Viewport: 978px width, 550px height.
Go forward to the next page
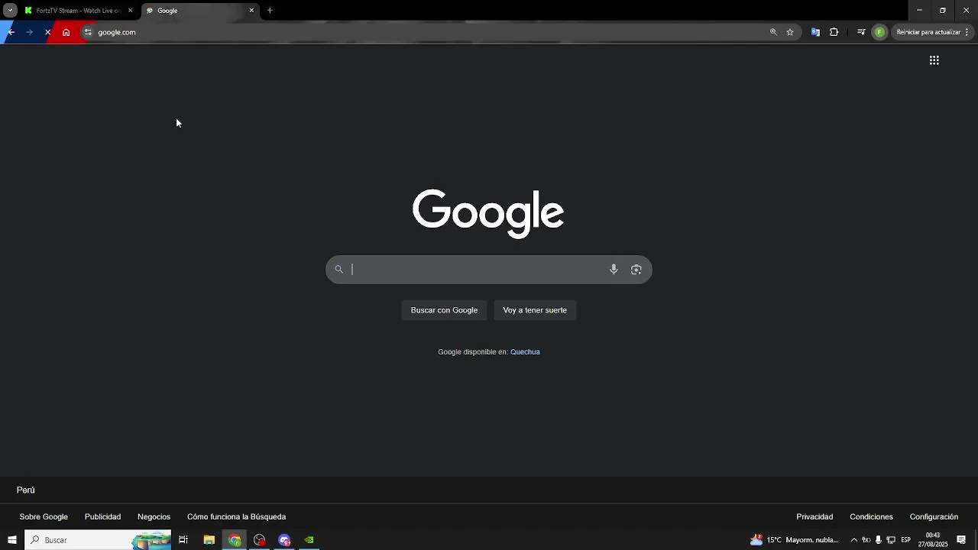(x=29, y=32)
